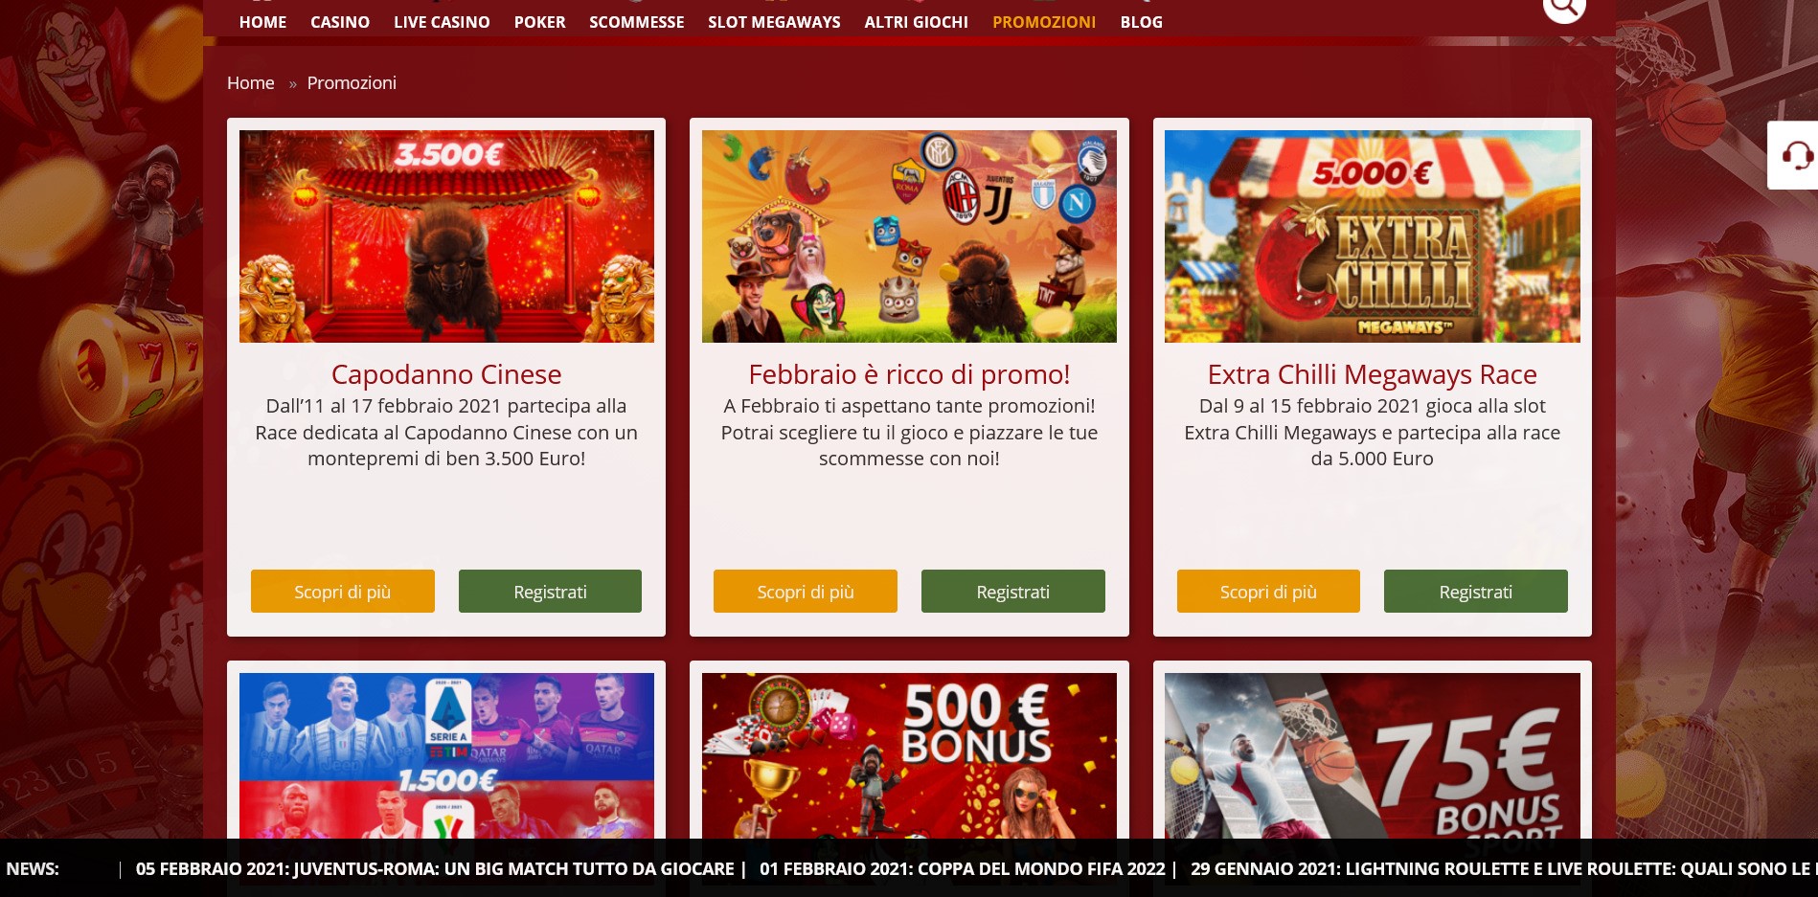Click Scopri di più under Capodanno Cinese
Image resolution: width=1818 pixels, height=897 pixels.
(x=343, y=592)
